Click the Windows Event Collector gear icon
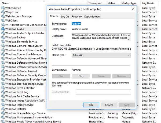161x123 pixels. point(3,88)
